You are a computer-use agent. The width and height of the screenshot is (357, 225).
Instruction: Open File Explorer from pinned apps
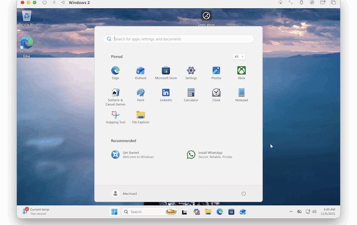point(141,117)
